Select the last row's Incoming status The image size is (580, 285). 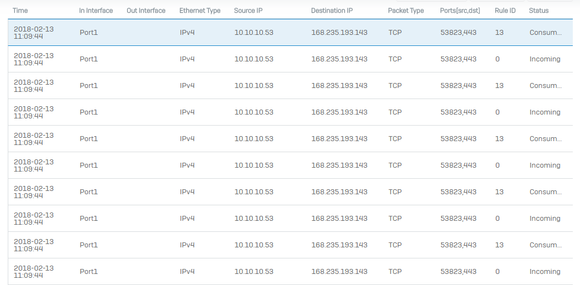pyautogui.click(x=545, y=272)
